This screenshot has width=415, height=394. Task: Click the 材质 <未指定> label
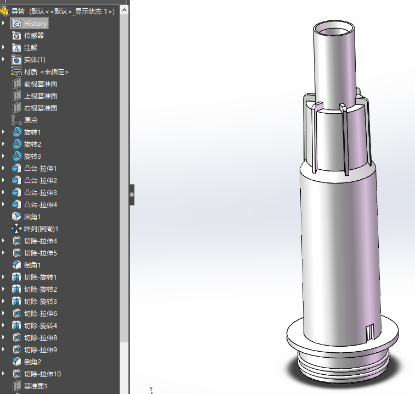tap(46, 72)
